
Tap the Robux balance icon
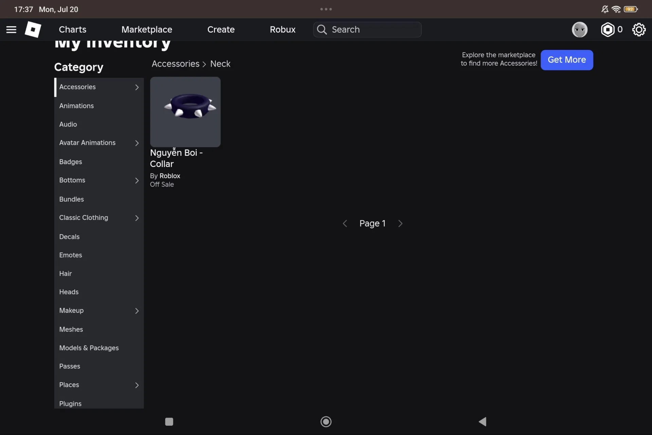point(608,30)
